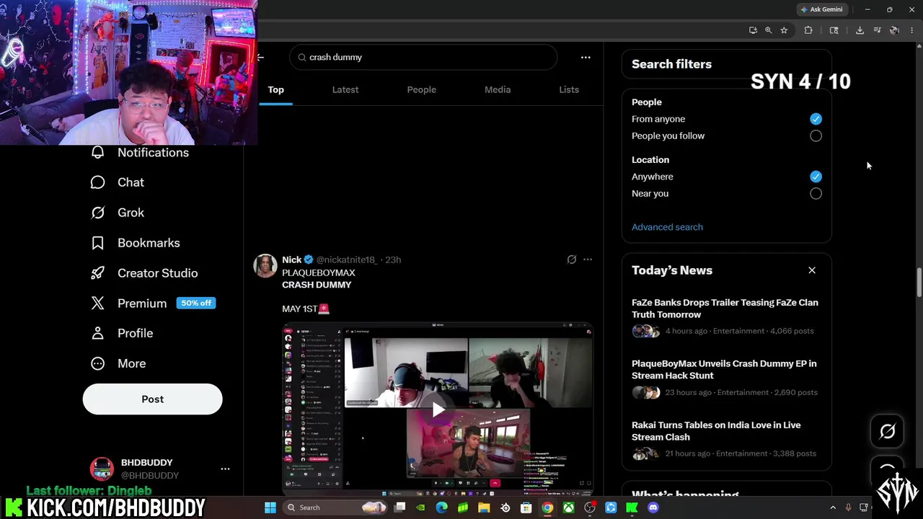Image resolution: width=923 pixels, height=519 pixels.
Task: Click the taskbar Search box
Action: coord(335,507)
